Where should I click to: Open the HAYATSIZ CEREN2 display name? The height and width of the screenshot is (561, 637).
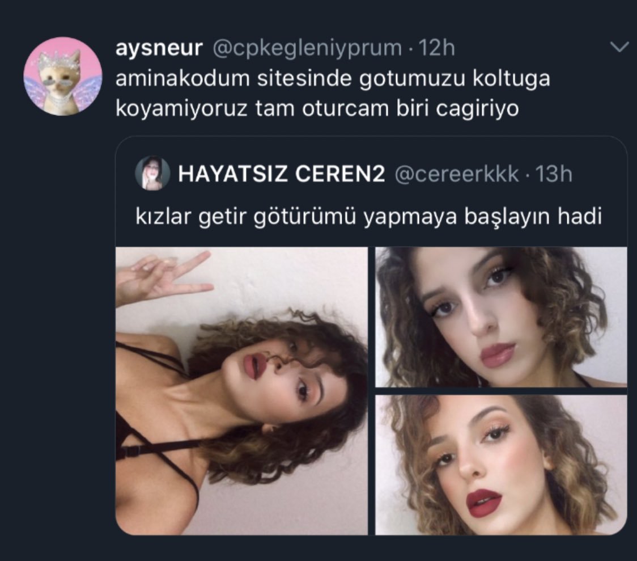282,174
